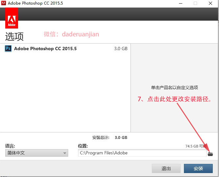Open the 简体中文 language dropdown
This screenshot has width=219, height=177.
36,153
